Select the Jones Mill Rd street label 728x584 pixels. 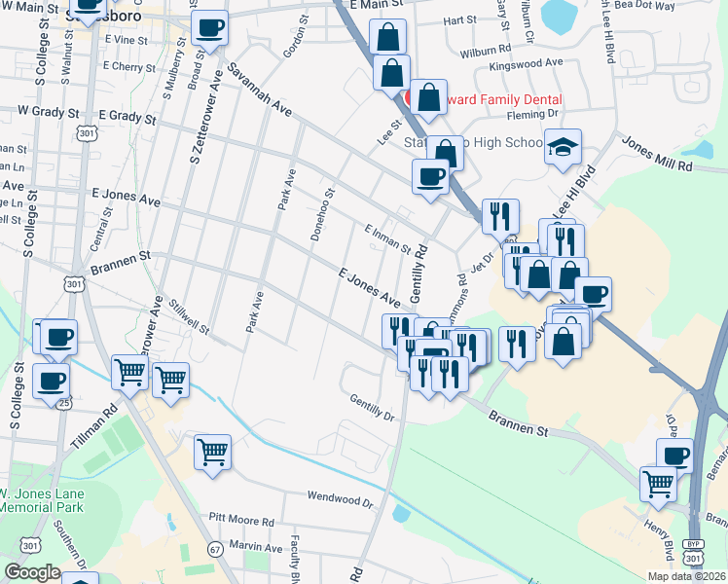click(x=657, y=153)
